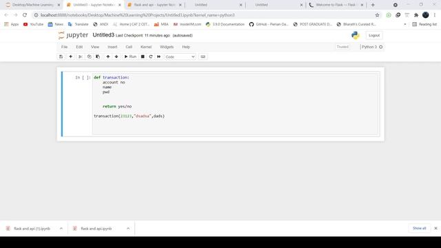Open News bookmark
Image resolution: width=441 pixels, height=248 pixels.
coord(55,25)
